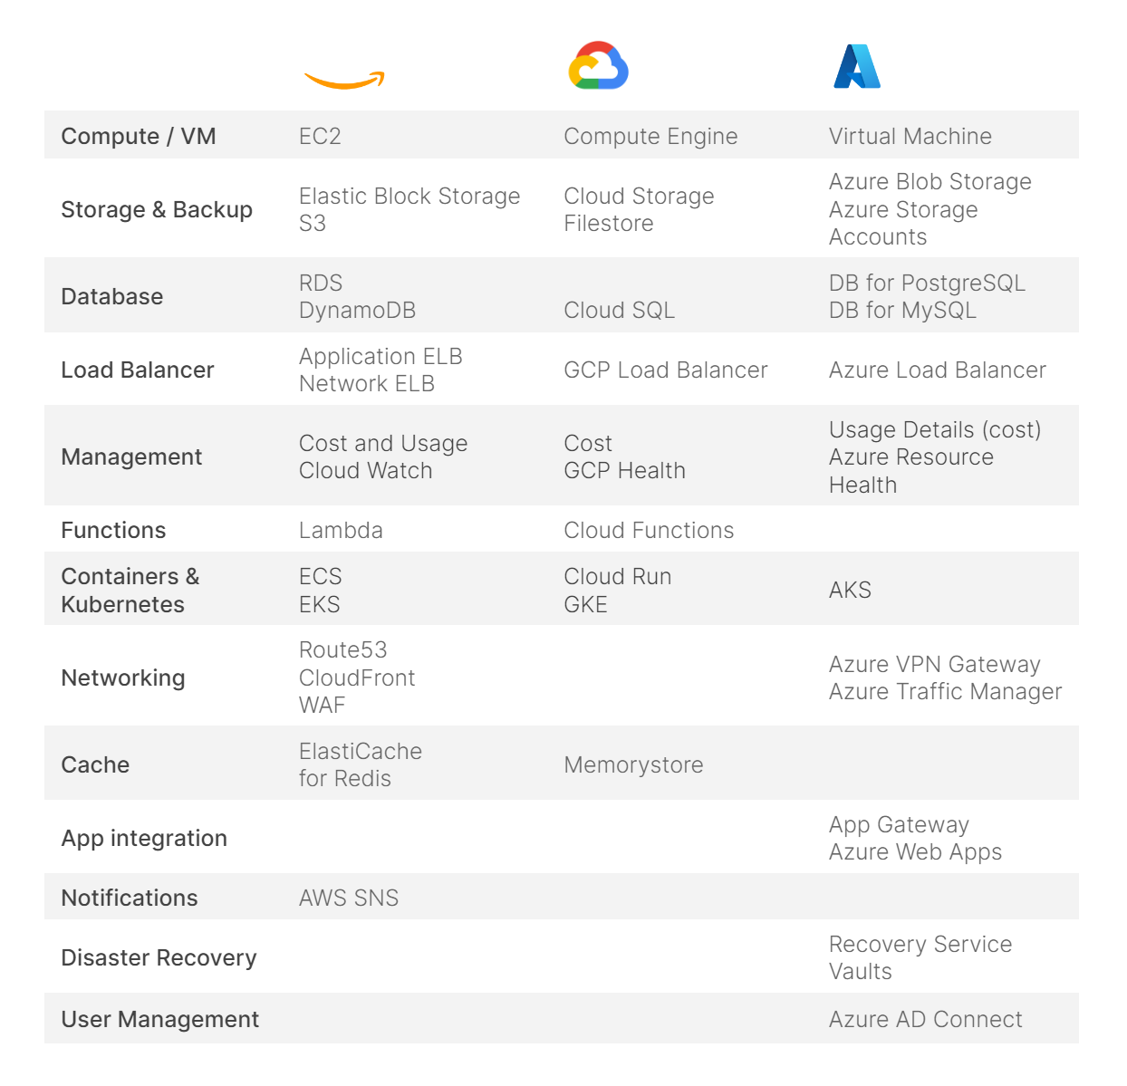Select the Database row label
The height and width of the screenshot is (1086, 1127).
coord(112,296)
